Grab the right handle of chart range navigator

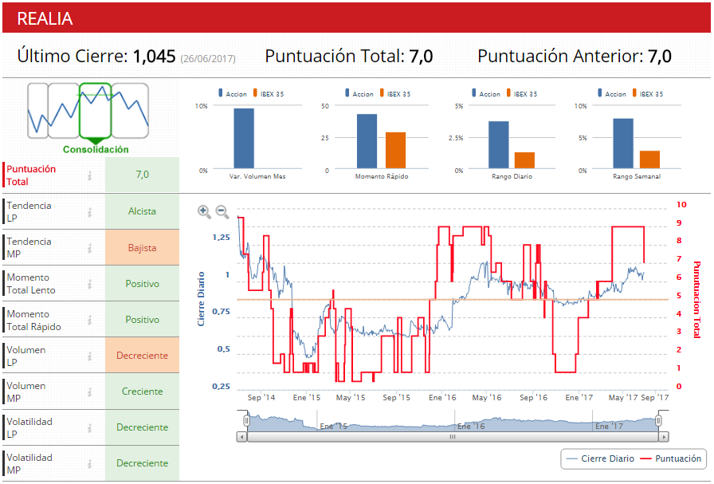pyautogui.click(x=658, y=420)
